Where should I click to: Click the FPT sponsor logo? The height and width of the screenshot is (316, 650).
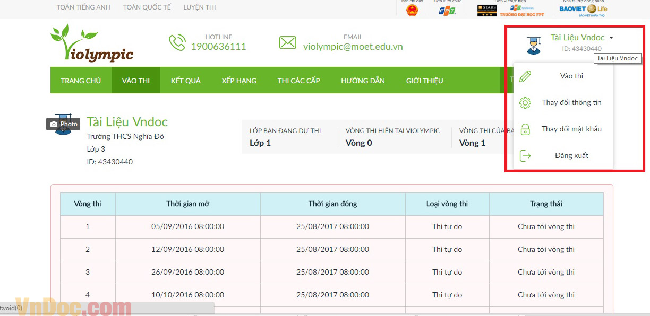pos(447,10)
